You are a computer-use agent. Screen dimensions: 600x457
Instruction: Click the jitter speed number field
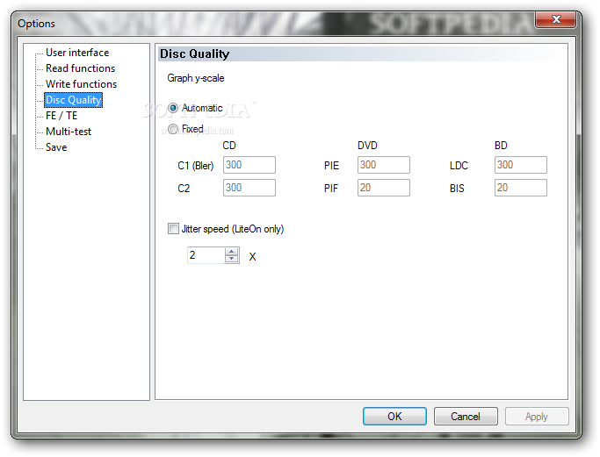pos(206,255)
